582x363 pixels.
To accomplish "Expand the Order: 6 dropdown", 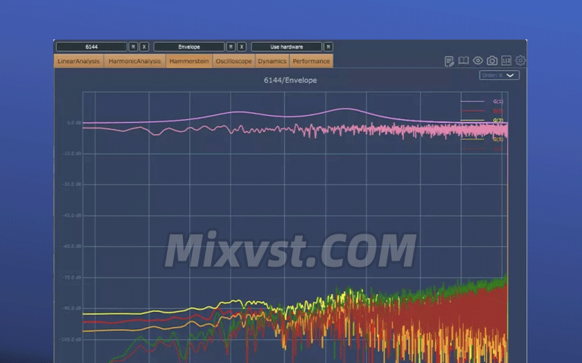I will (499, 75).
